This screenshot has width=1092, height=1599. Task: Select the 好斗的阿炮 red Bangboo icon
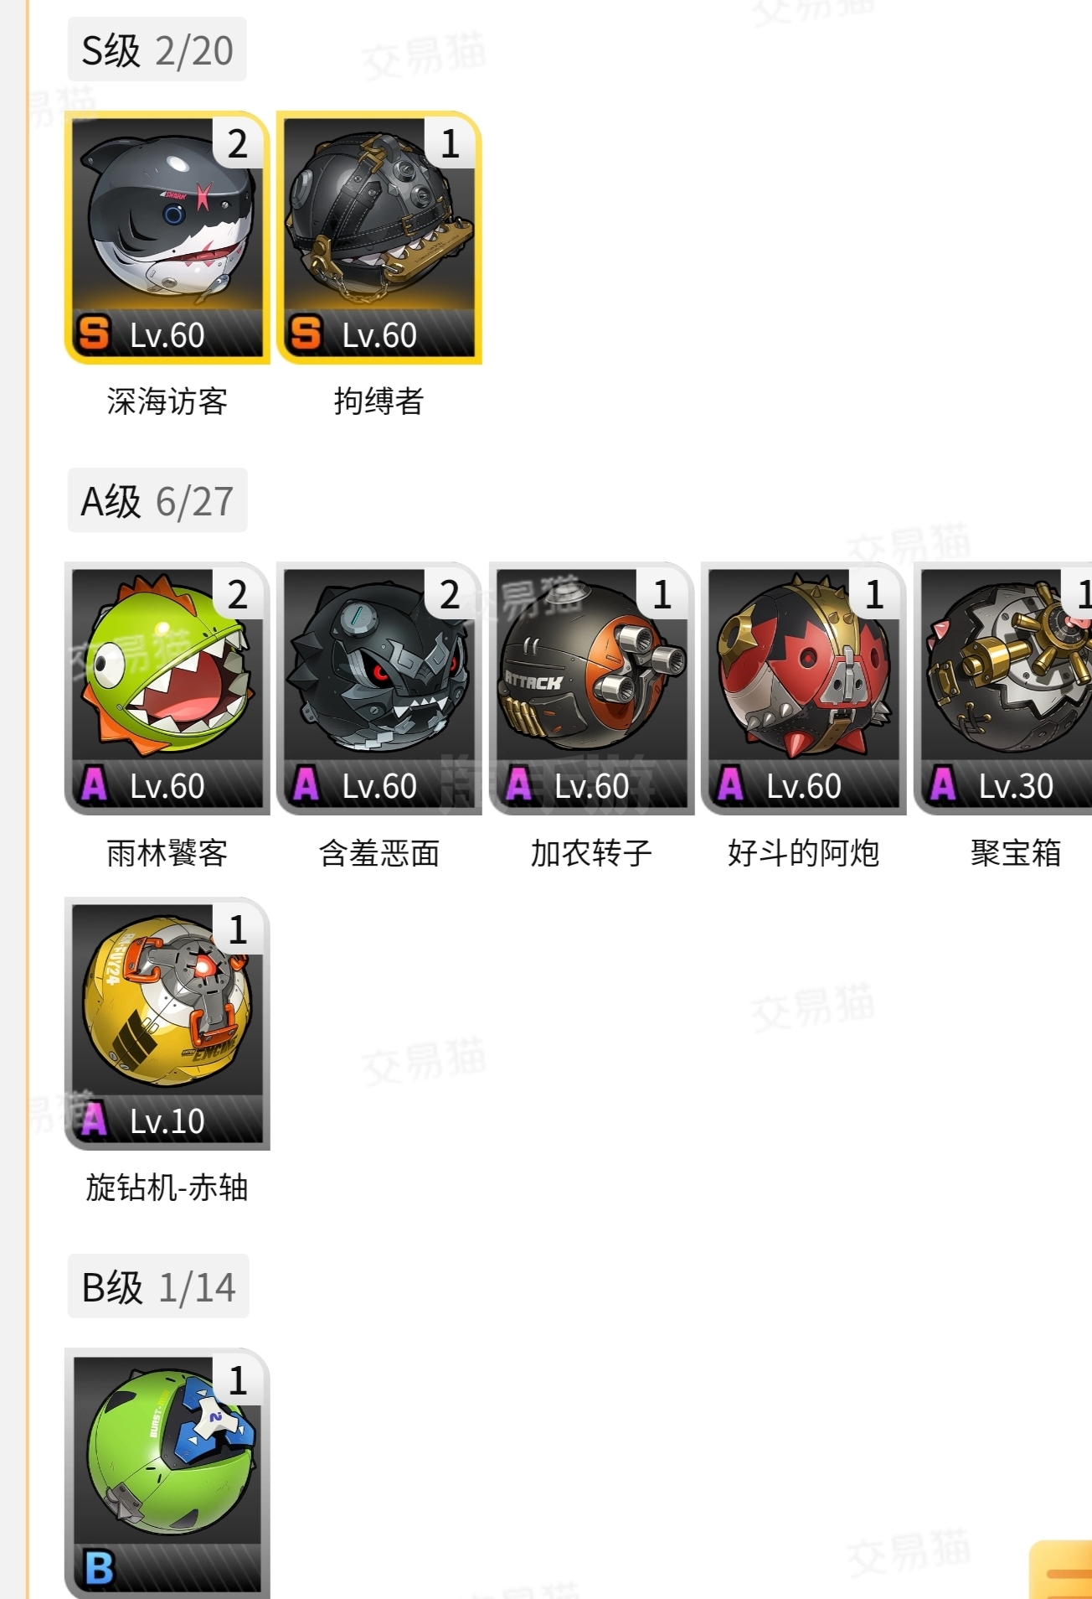pyautogui.click(x=804, y=688)
